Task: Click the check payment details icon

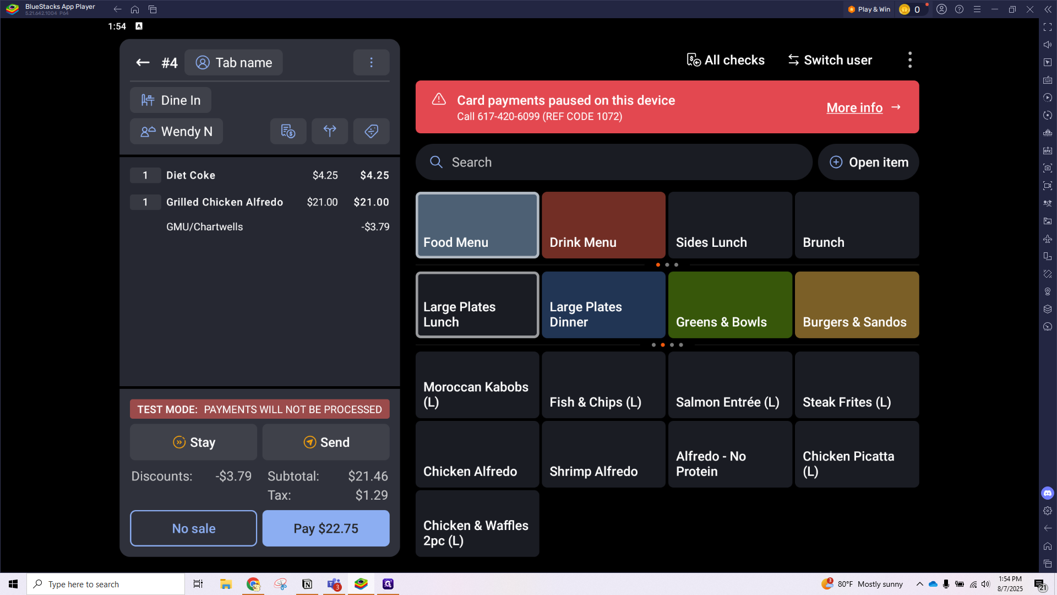Action: [288, 131]
